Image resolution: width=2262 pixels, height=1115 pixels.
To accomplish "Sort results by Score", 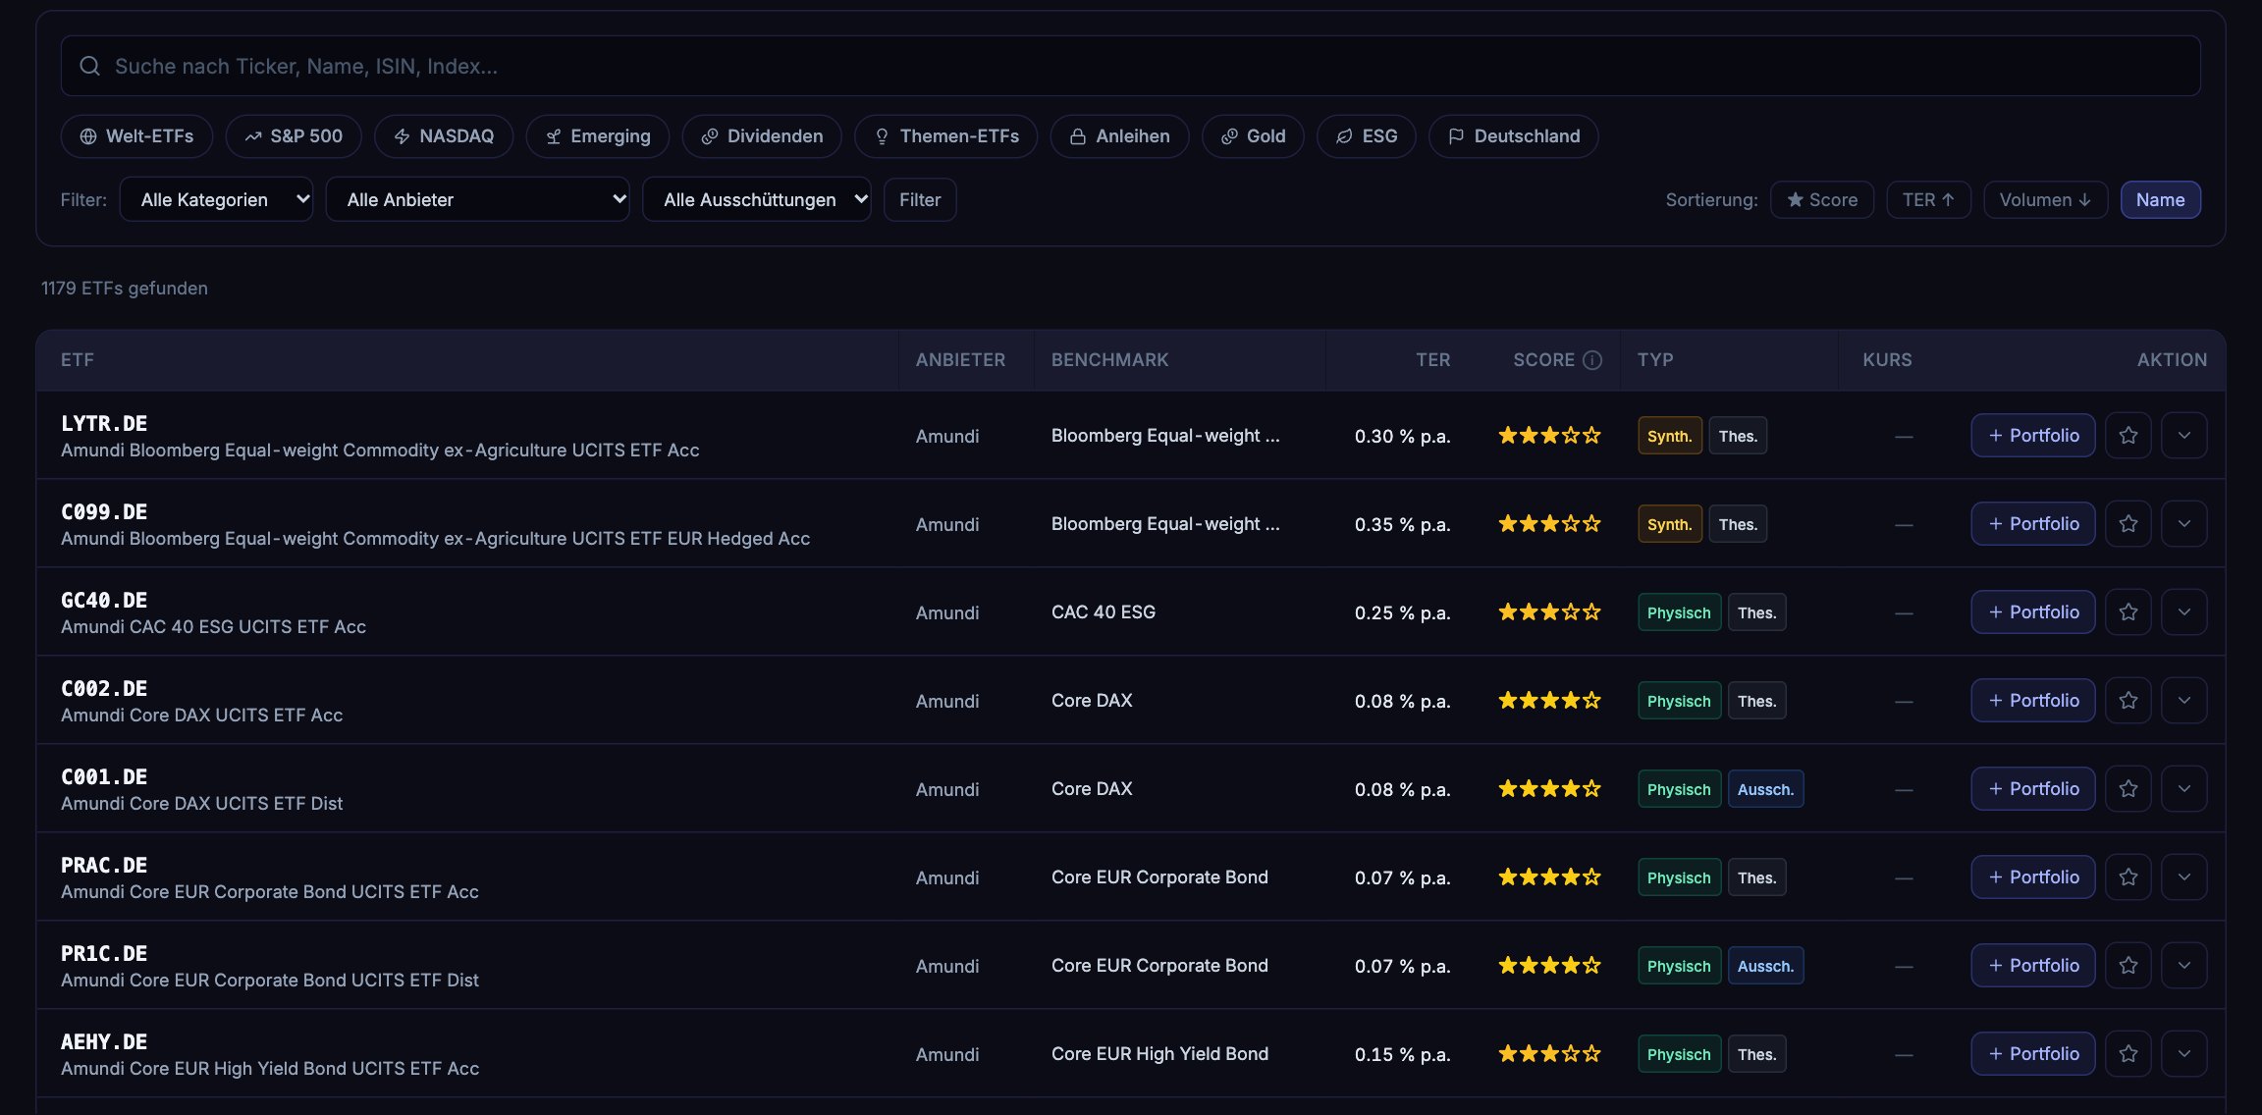I will [x=1822, y=200].
